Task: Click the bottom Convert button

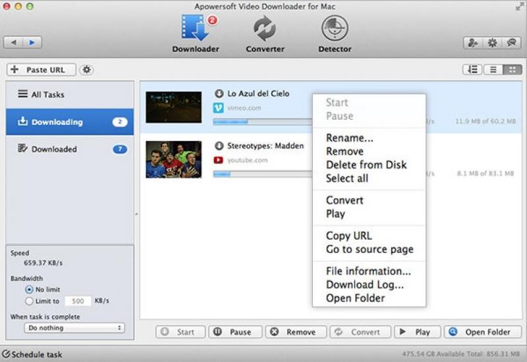Action: pyautogui.click(x=360, y=332)
